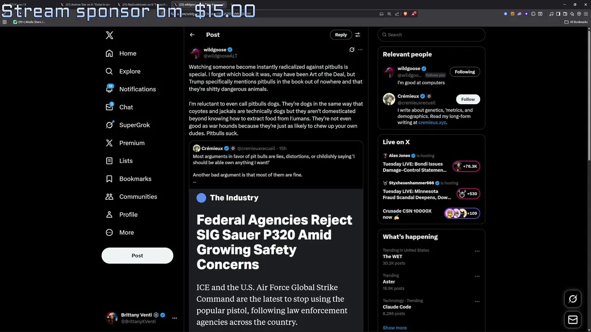Open Chat from the sidebar

(119, 107)
